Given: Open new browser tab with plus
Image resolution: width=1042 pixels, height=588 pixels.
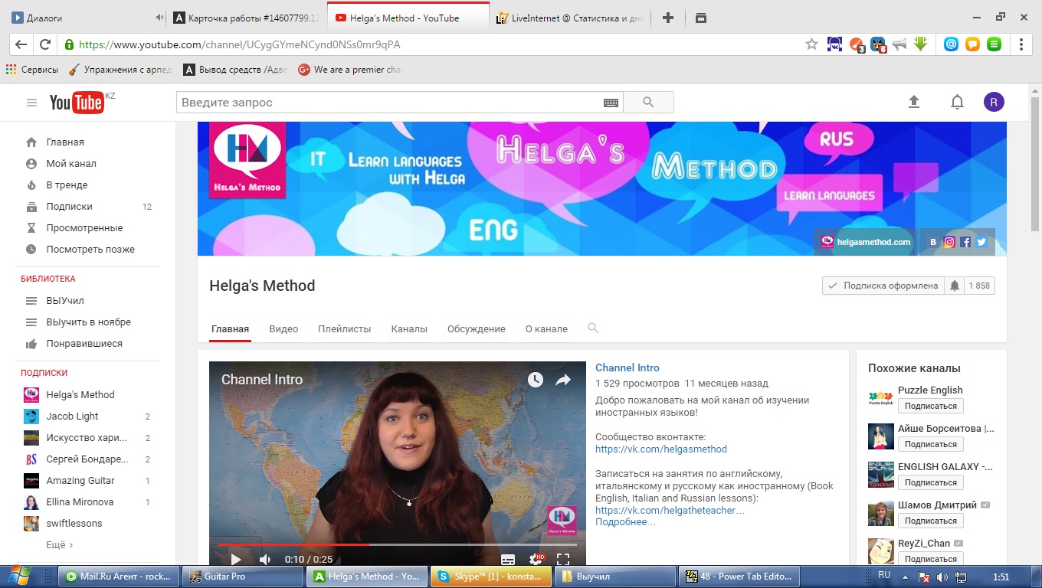Looking at the screenshot, I should (668, 18).
